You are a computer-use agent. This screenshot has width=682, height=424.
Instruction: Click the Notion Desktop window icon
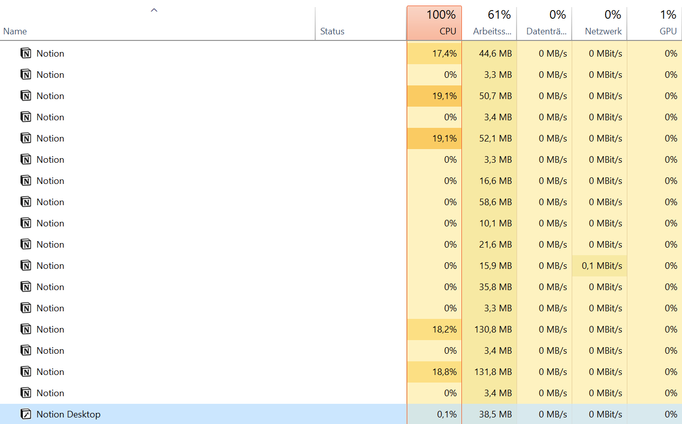(x=26, y=414)
